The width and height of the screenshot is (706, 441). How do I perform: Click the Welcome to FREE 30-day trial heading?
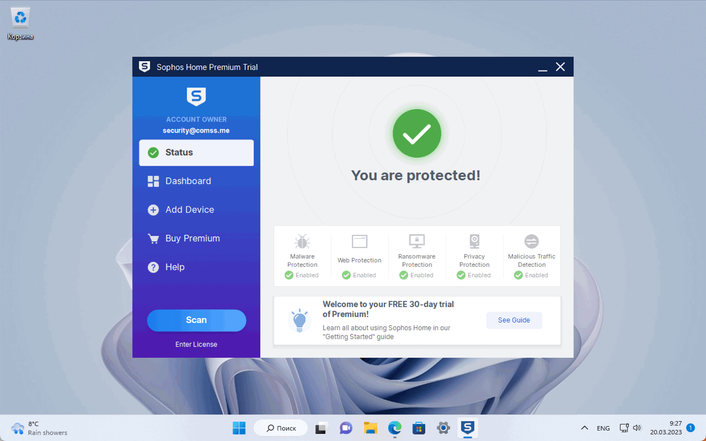tap(388, 309)
